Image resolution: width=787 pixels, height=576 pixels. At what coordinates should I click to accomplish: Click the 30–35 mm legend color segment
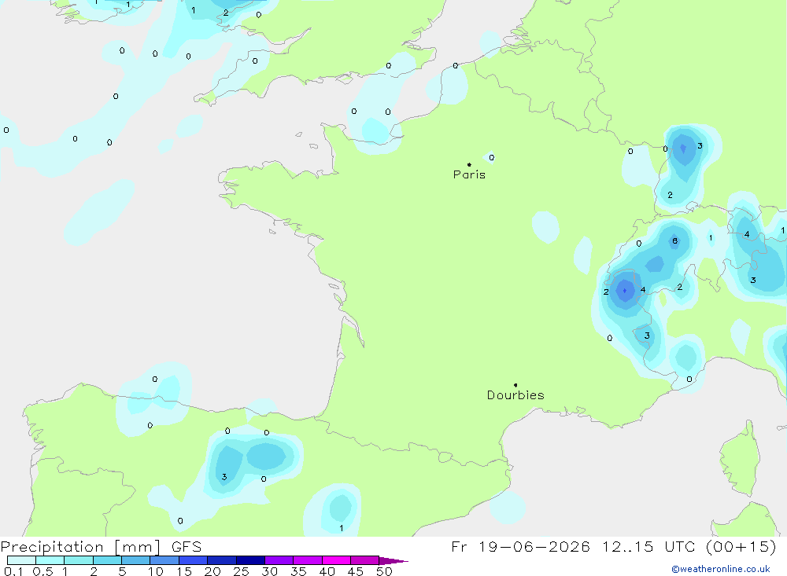point(279,560)
